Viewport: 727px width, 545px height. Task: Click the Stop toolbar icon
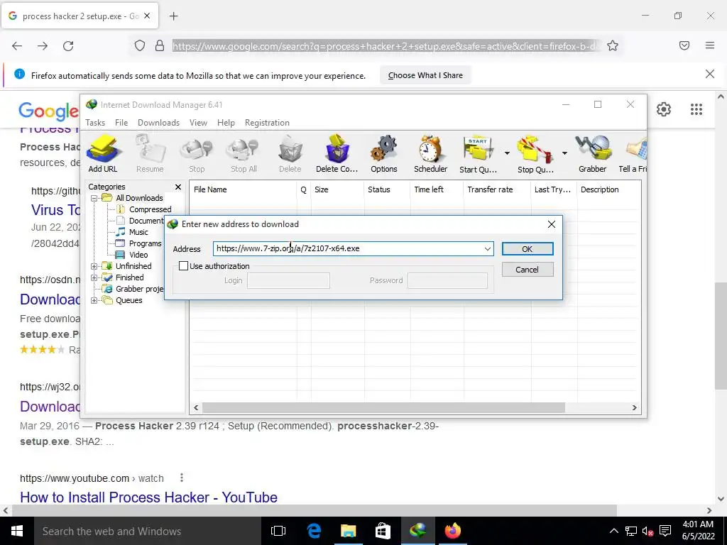coord(197,154)
